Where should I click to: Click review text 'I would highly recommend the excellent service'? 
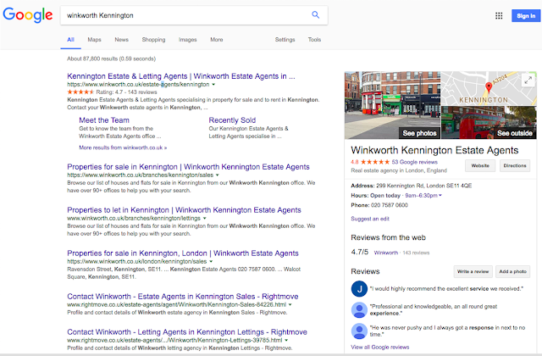point(446,288)
